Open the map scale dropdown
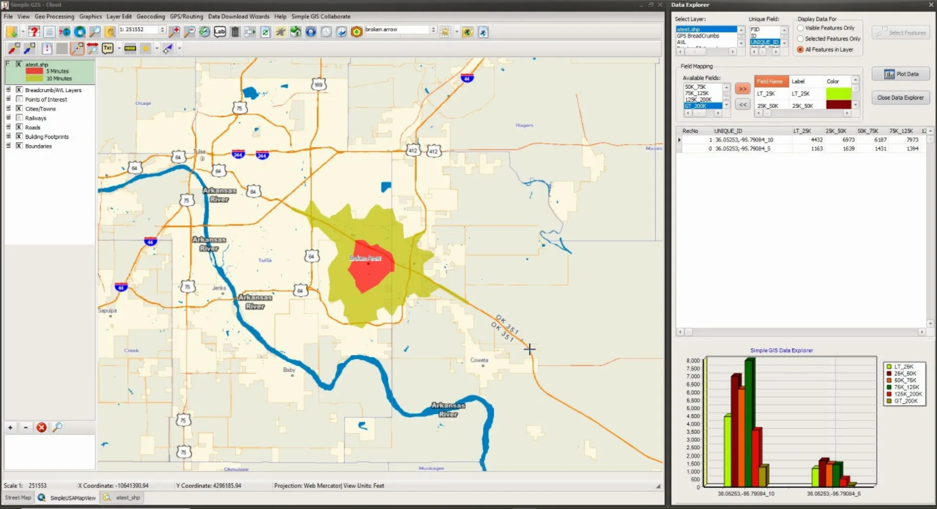This screenshot has height=509, width=937. pos(161,30)
